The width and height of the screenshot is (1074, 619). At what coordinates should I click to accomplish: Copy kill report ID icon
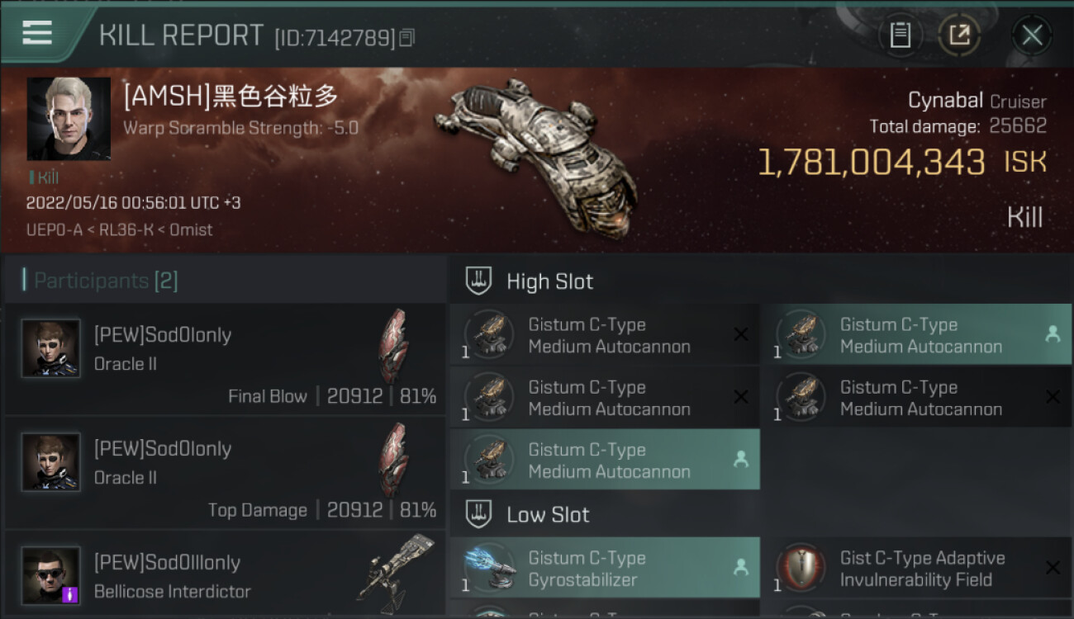tap(407, 38)
